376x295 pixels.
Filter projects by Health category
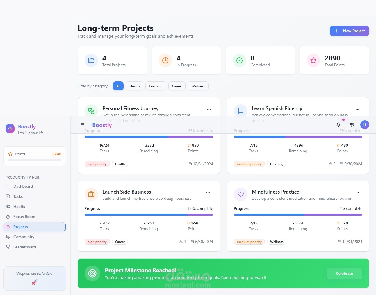(x=135, y=86)
